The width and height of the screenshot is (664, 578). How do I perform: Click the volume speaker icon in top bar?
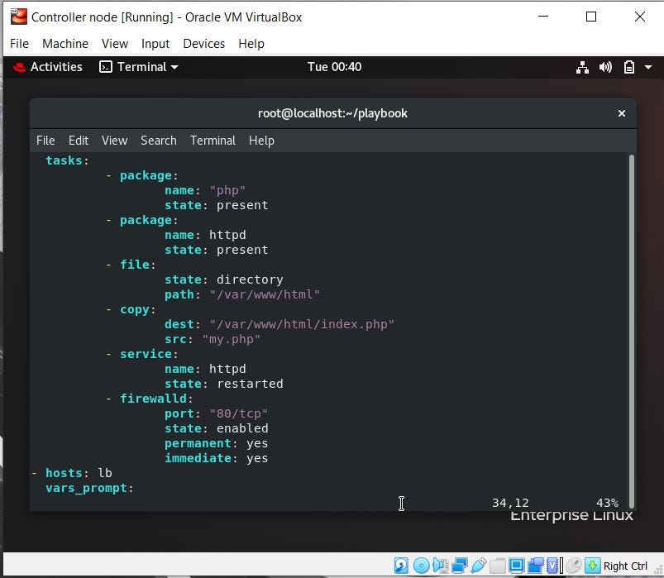click(x=605, y=67)
